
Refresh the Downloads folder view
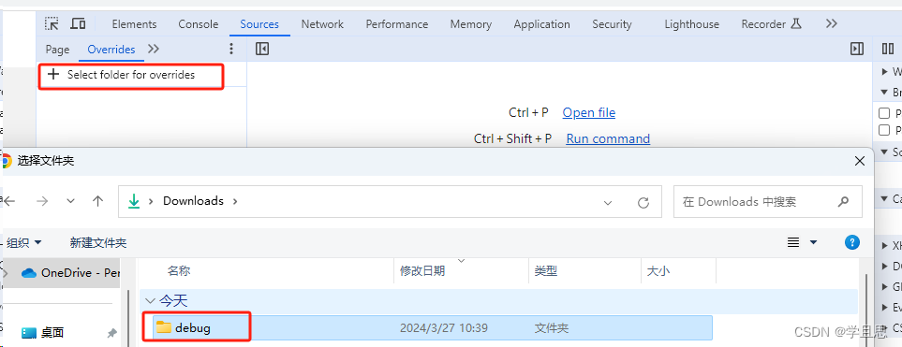pos(643,202)
